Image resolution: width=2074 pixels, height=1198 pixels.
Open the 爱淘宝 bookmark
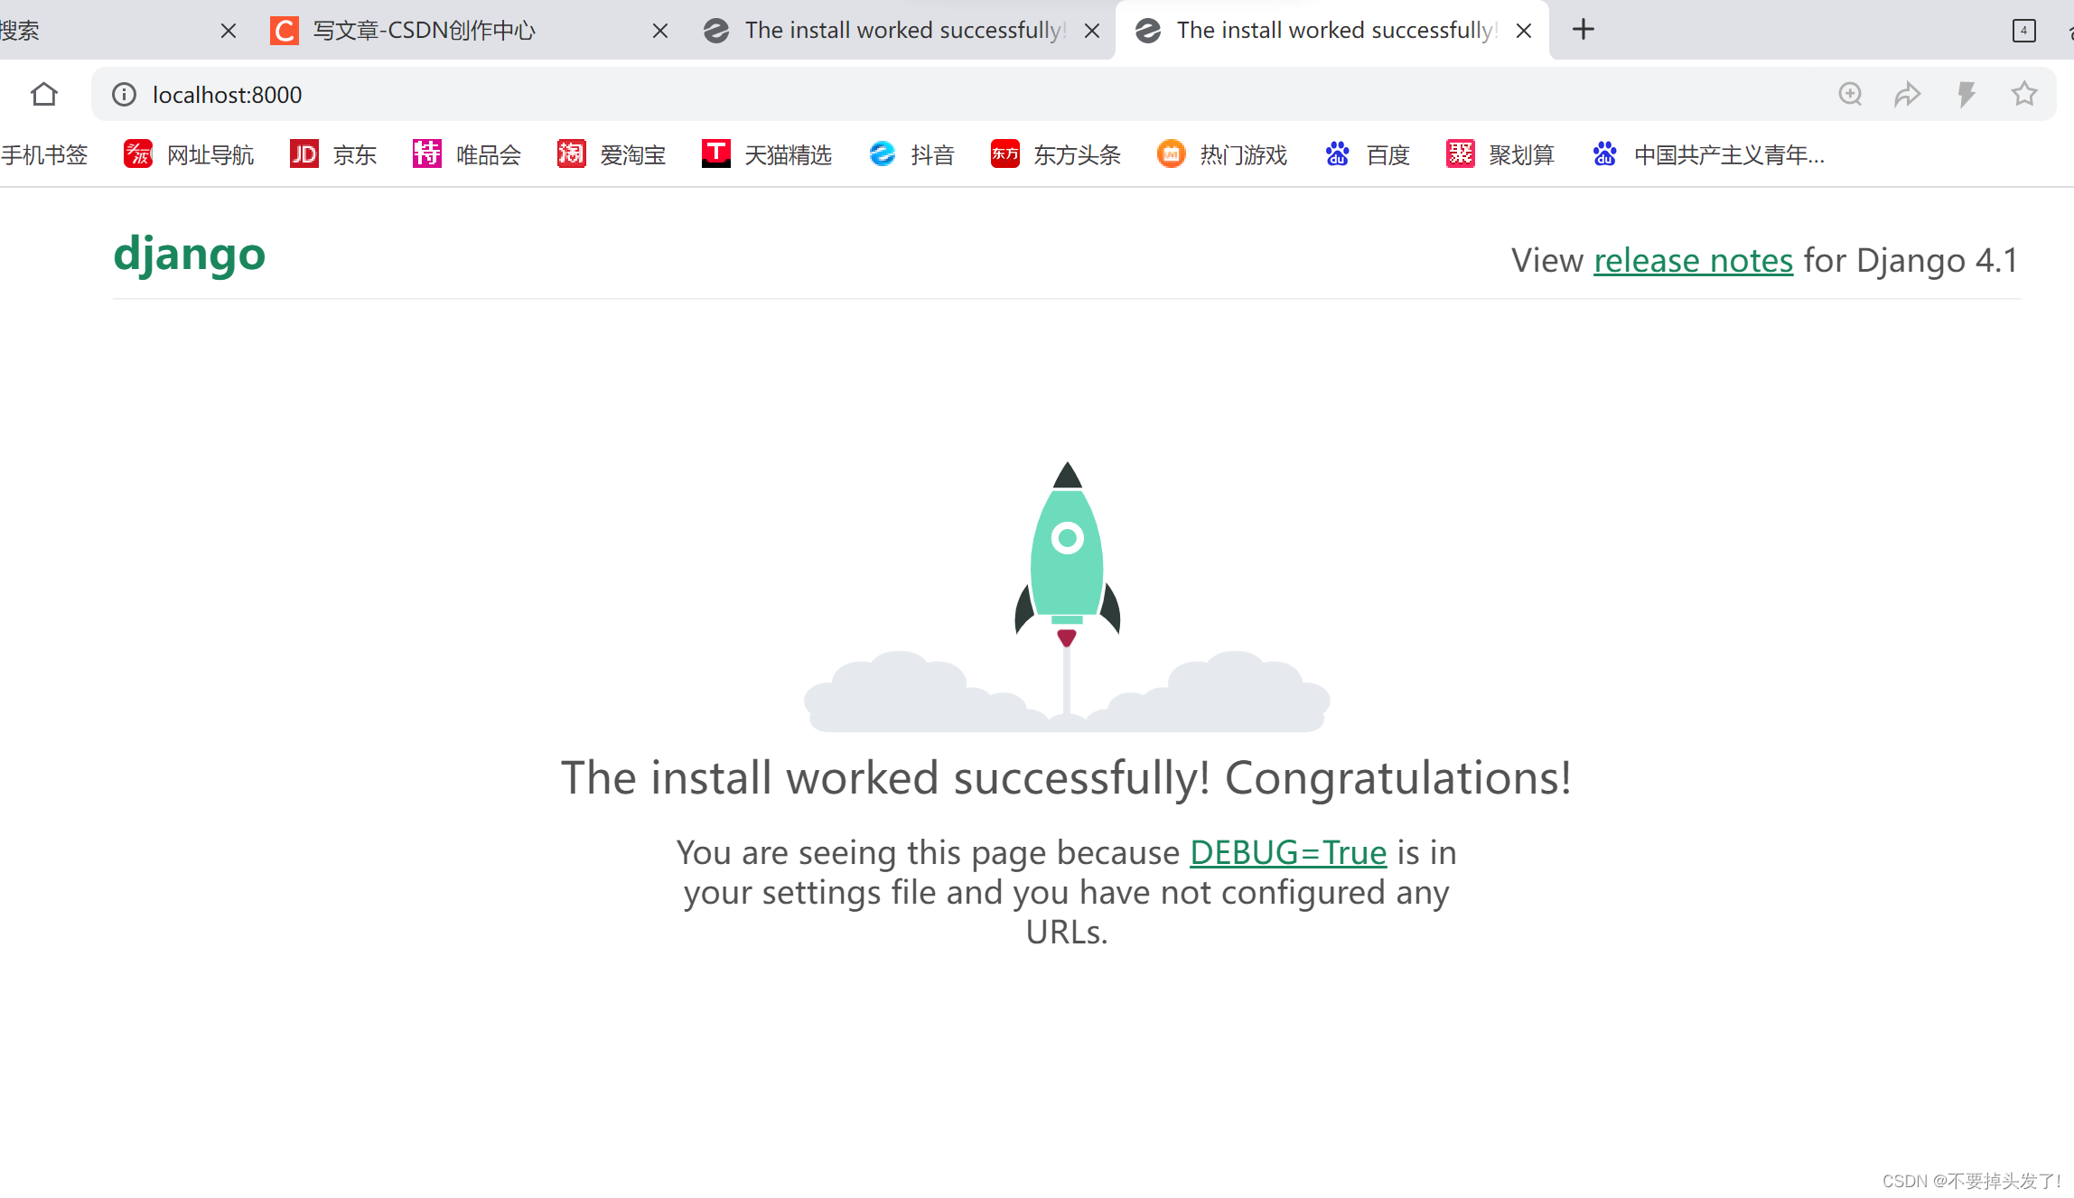tap(612, 154)
